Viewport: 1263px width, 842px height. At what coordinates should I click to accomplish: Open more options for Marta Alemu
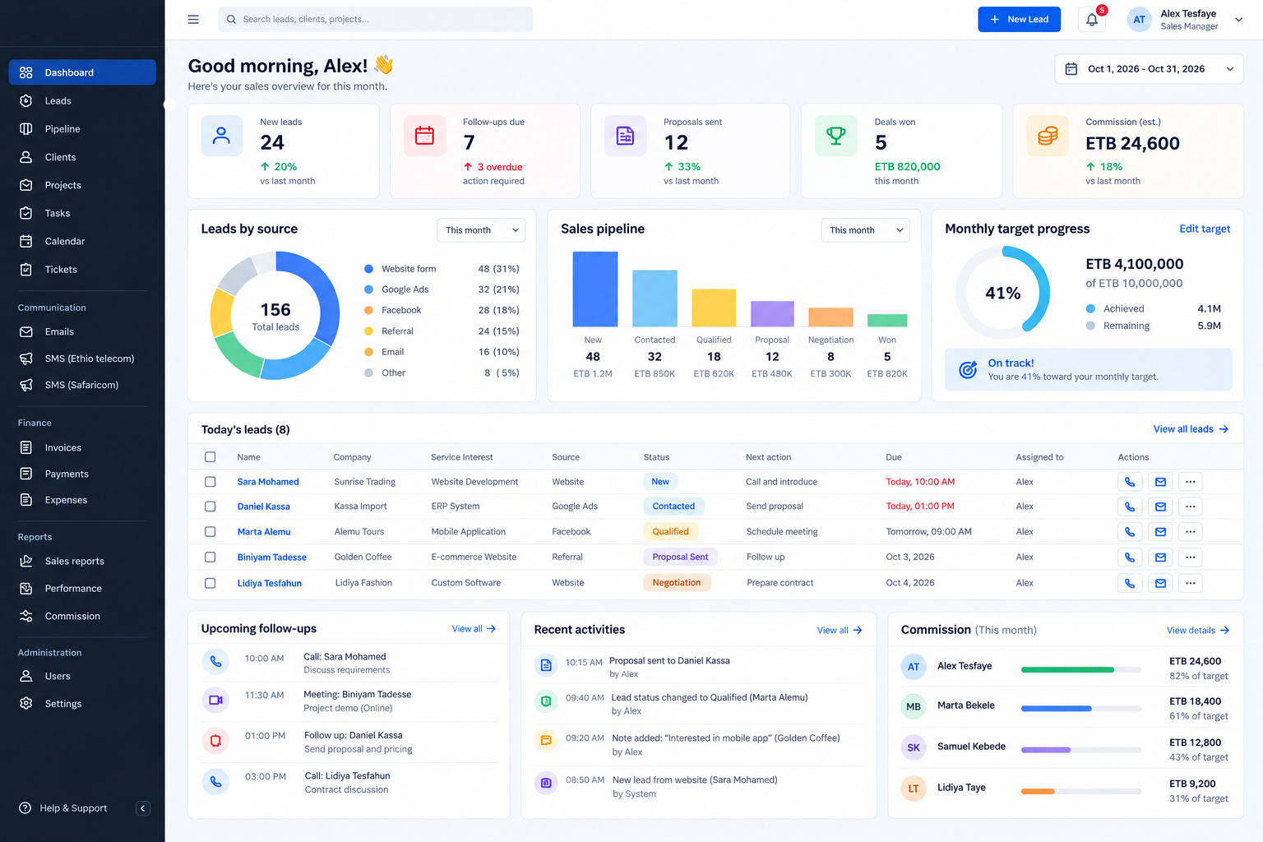(x=1190, y=532)
